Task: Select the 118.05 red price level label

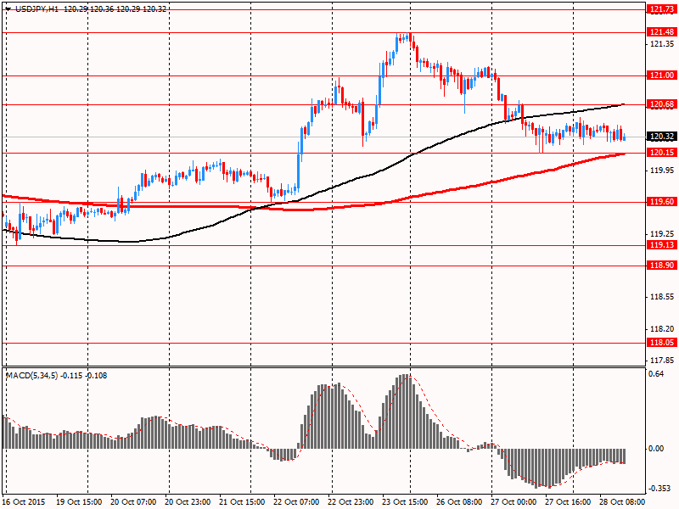Action: (662, 343)
